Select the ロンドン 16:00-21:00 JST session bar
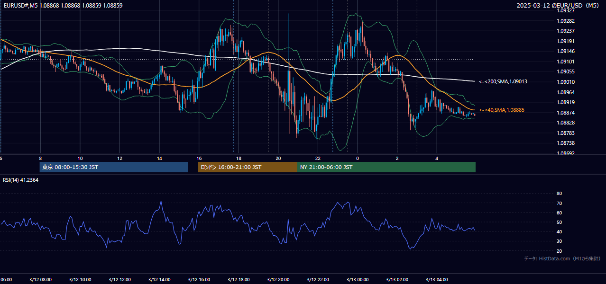Screen dimensions: 606x284 tap(248, 167)
